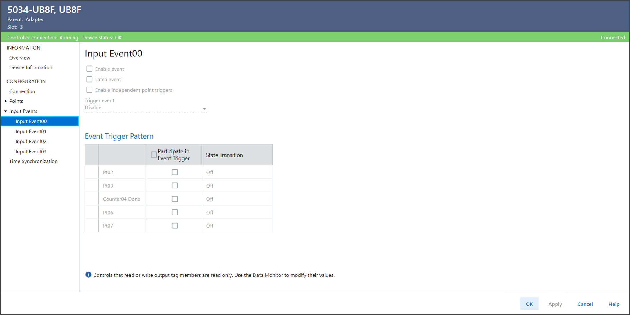This screenshot has height=315, width=630.
Task: Collapse the Input Events tree node
Action: [6, 111]
